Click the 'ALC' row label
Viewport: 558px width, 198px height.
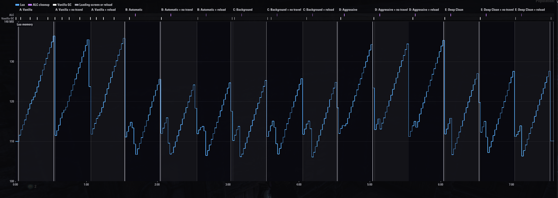(x=11, y=15)
